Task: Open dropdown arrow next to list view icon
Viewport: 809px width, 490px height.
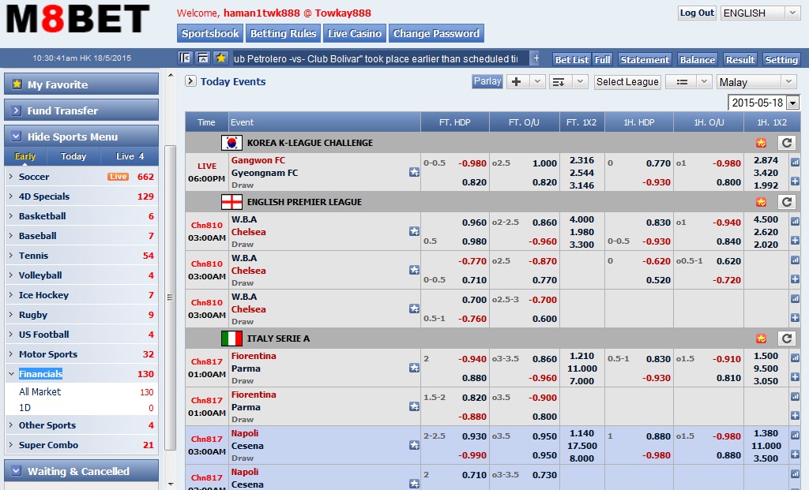Action: click(704, 81)
